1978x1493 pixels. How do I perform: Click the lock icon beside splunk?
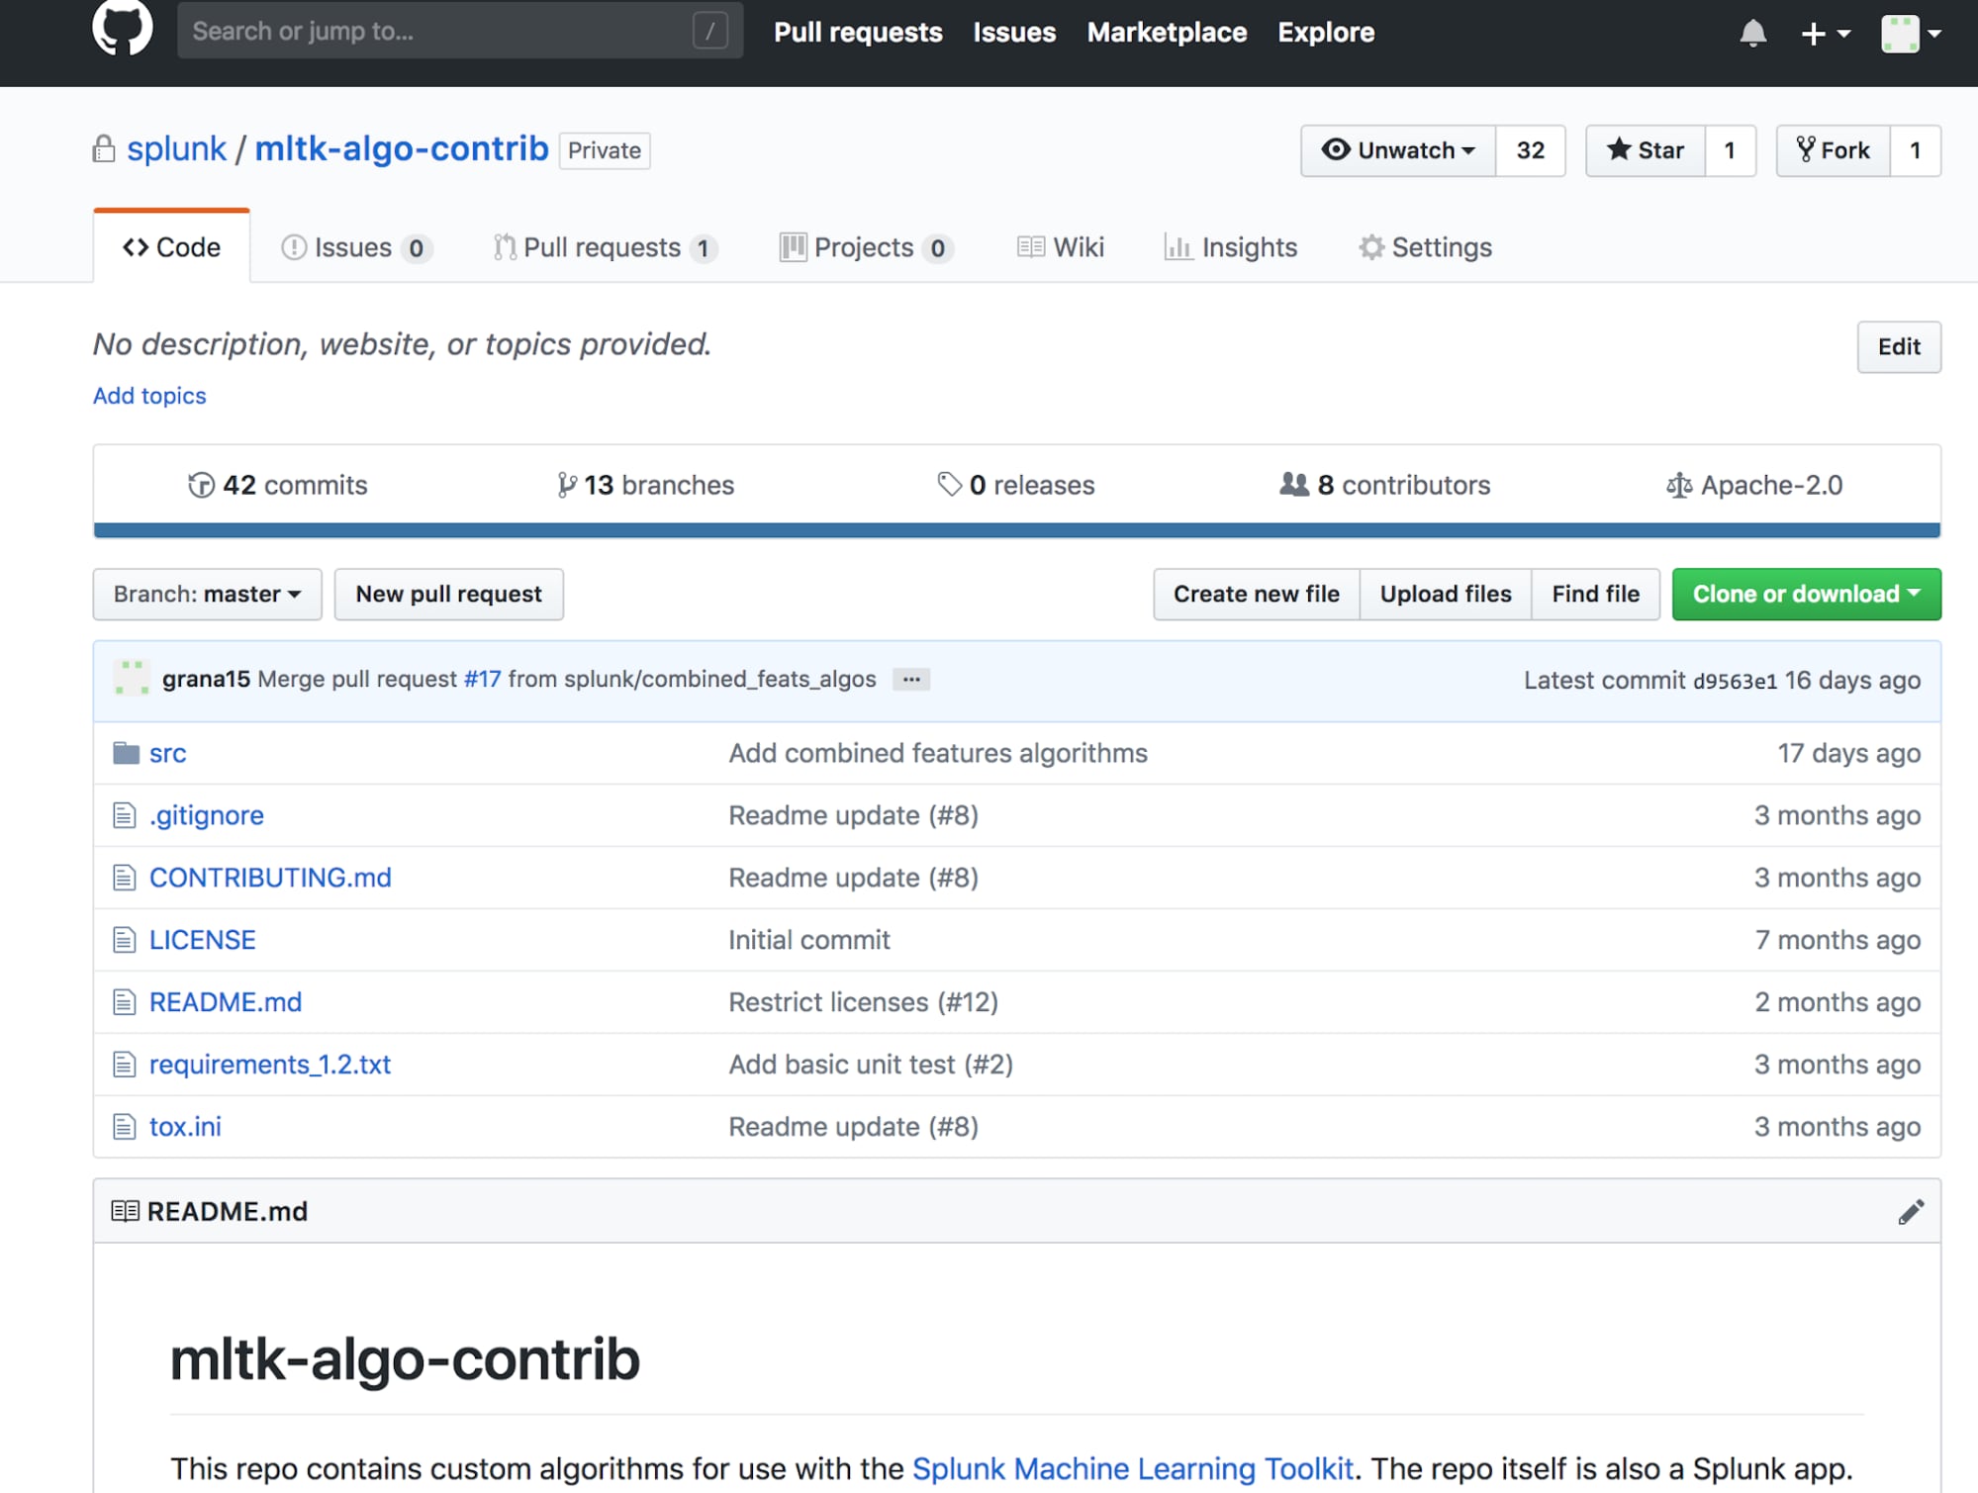pyautogui.click(x=104, y=149)
